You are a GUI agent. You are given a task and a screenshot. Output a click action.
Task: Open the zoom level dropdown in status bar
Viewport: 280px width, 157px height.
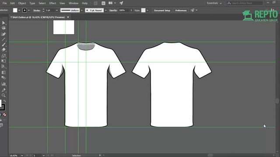click(22, 155)
